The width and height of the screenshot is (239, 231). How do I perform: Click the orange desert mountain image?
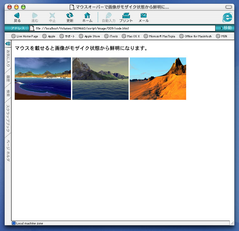point(158,79)
